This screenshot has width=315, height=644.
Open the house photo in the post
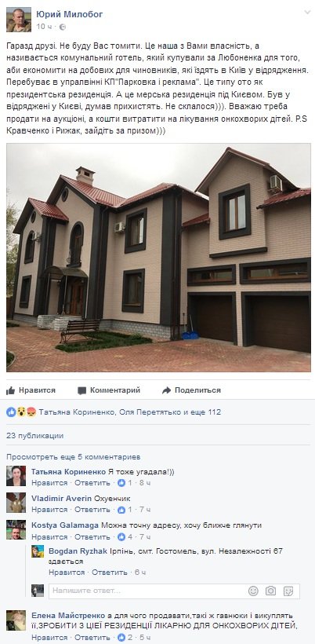[158, 258]
